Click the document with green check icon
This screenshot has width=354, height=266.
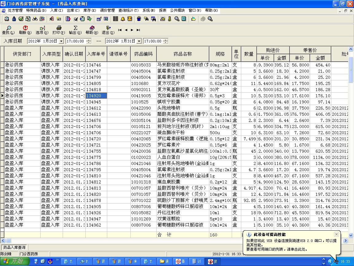90,19
